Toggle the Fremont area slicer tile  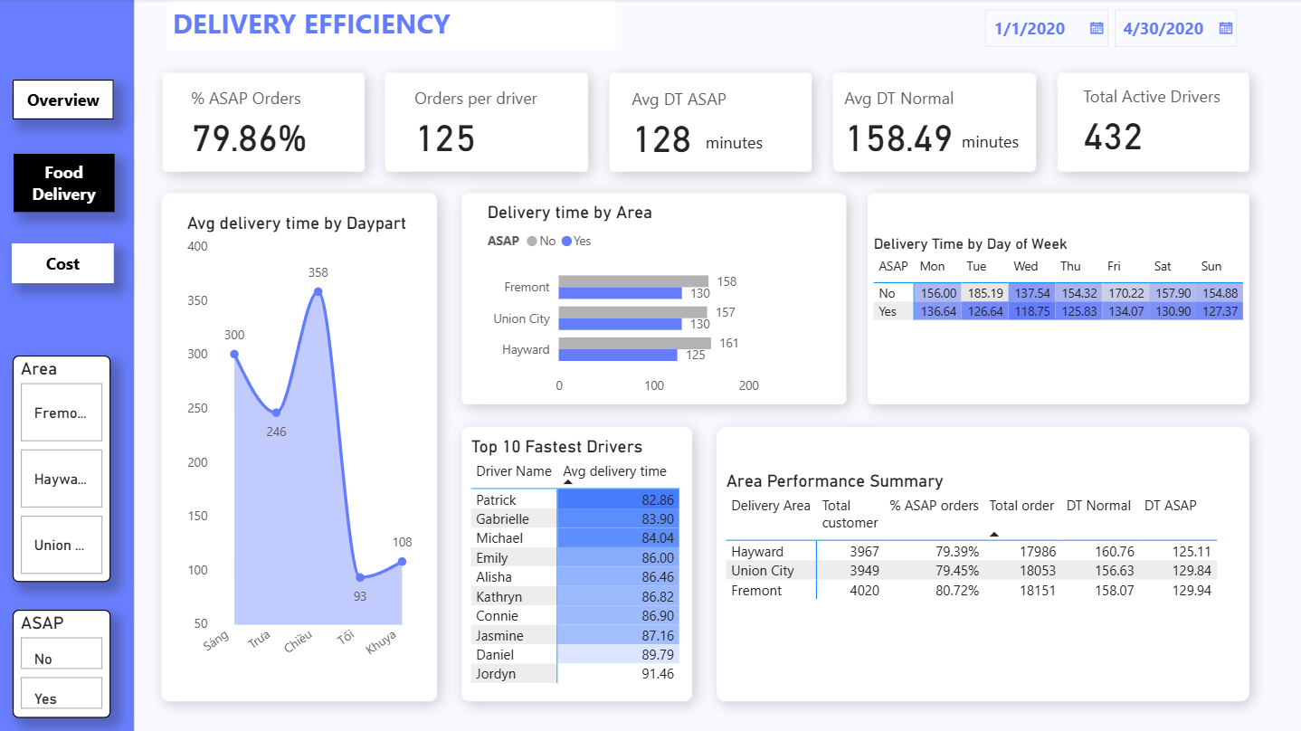click(x=62, y=413)
